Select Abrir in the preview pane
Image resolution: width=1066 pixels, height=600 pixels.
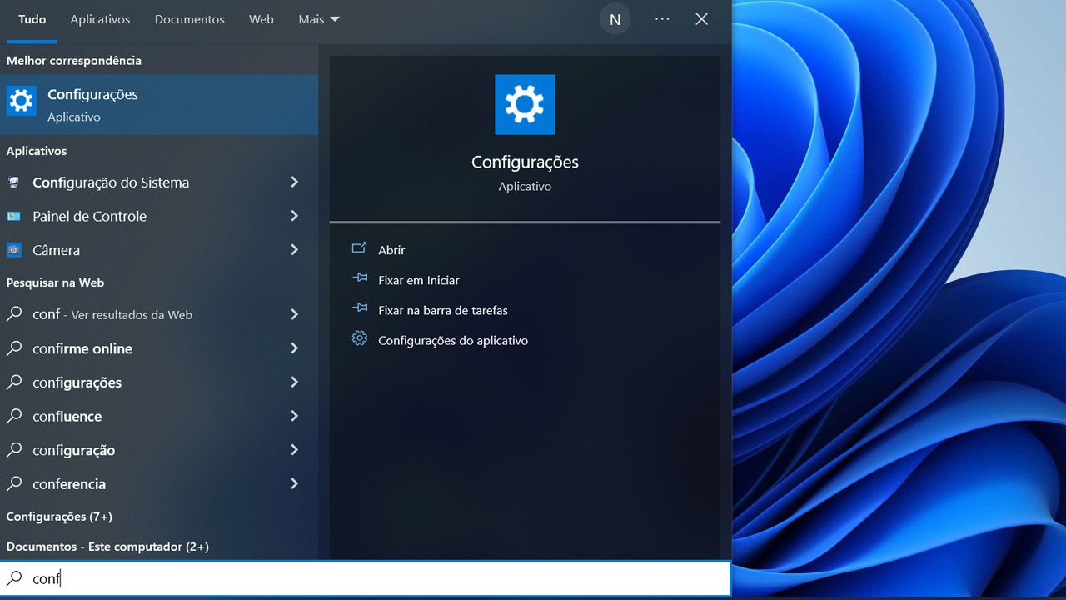391,250
